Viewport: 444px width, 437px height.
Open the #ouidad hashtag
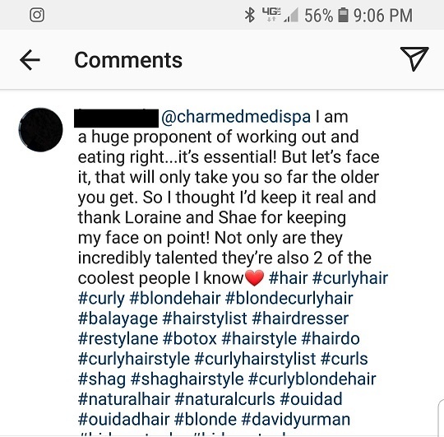pyautogui.click(x=311, y=399)
